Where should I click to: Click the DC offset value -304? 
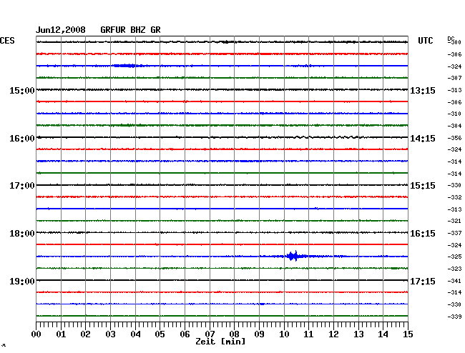coord(454,126)
